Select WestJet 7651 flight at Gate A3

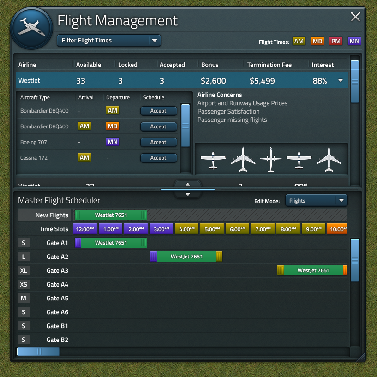[312, 270]
